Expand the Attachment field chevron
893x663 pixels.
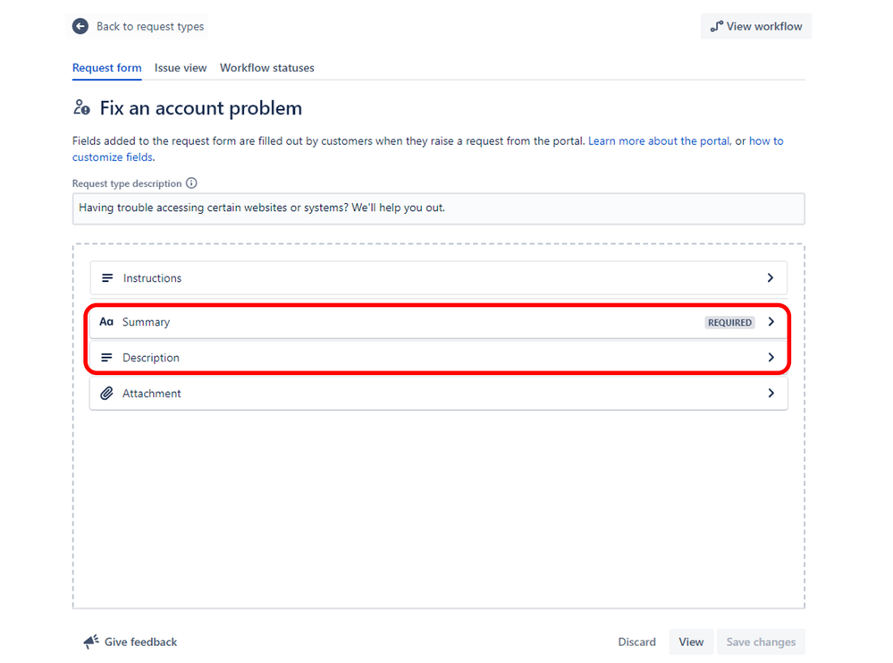pos(771,394)
